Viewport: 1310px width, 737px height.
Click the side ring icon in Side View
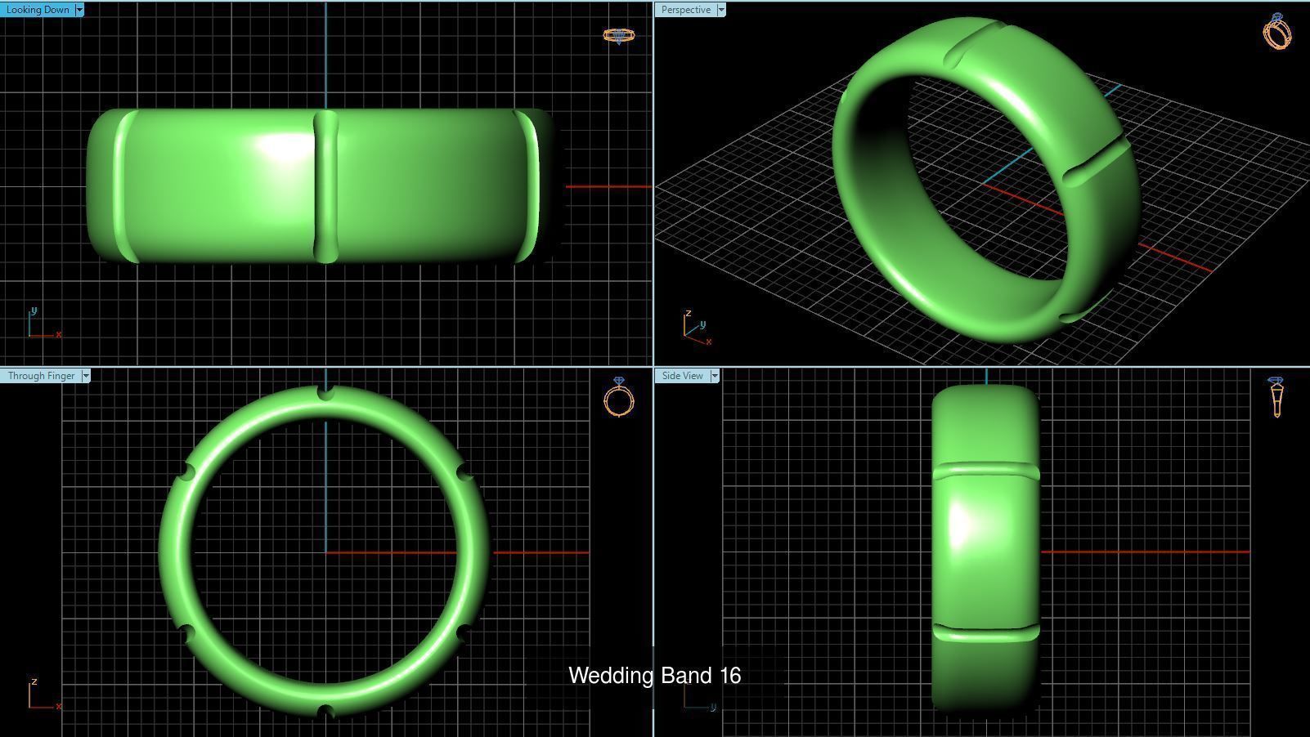pos(1276,397)
